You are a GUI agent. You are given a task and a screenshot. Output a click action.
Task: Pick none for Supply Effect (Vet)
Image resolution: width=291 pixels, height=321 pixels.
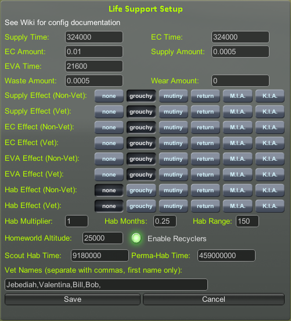109,112
